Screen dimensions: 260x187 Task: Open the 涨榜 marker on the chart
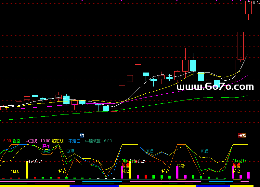242,135
